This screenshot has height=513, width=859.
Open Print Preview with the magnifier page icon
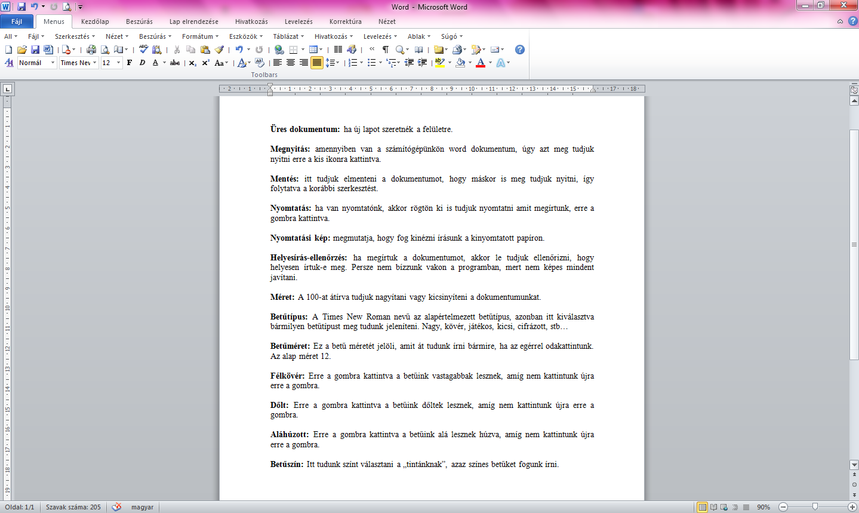[x=105, y=50]
